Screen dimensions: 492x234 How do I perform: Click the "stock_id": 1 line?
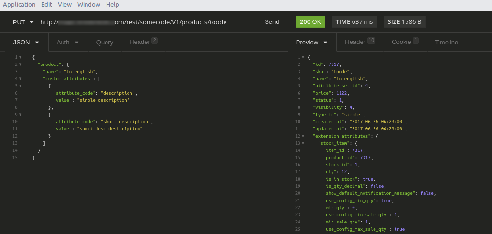(342, 165)
